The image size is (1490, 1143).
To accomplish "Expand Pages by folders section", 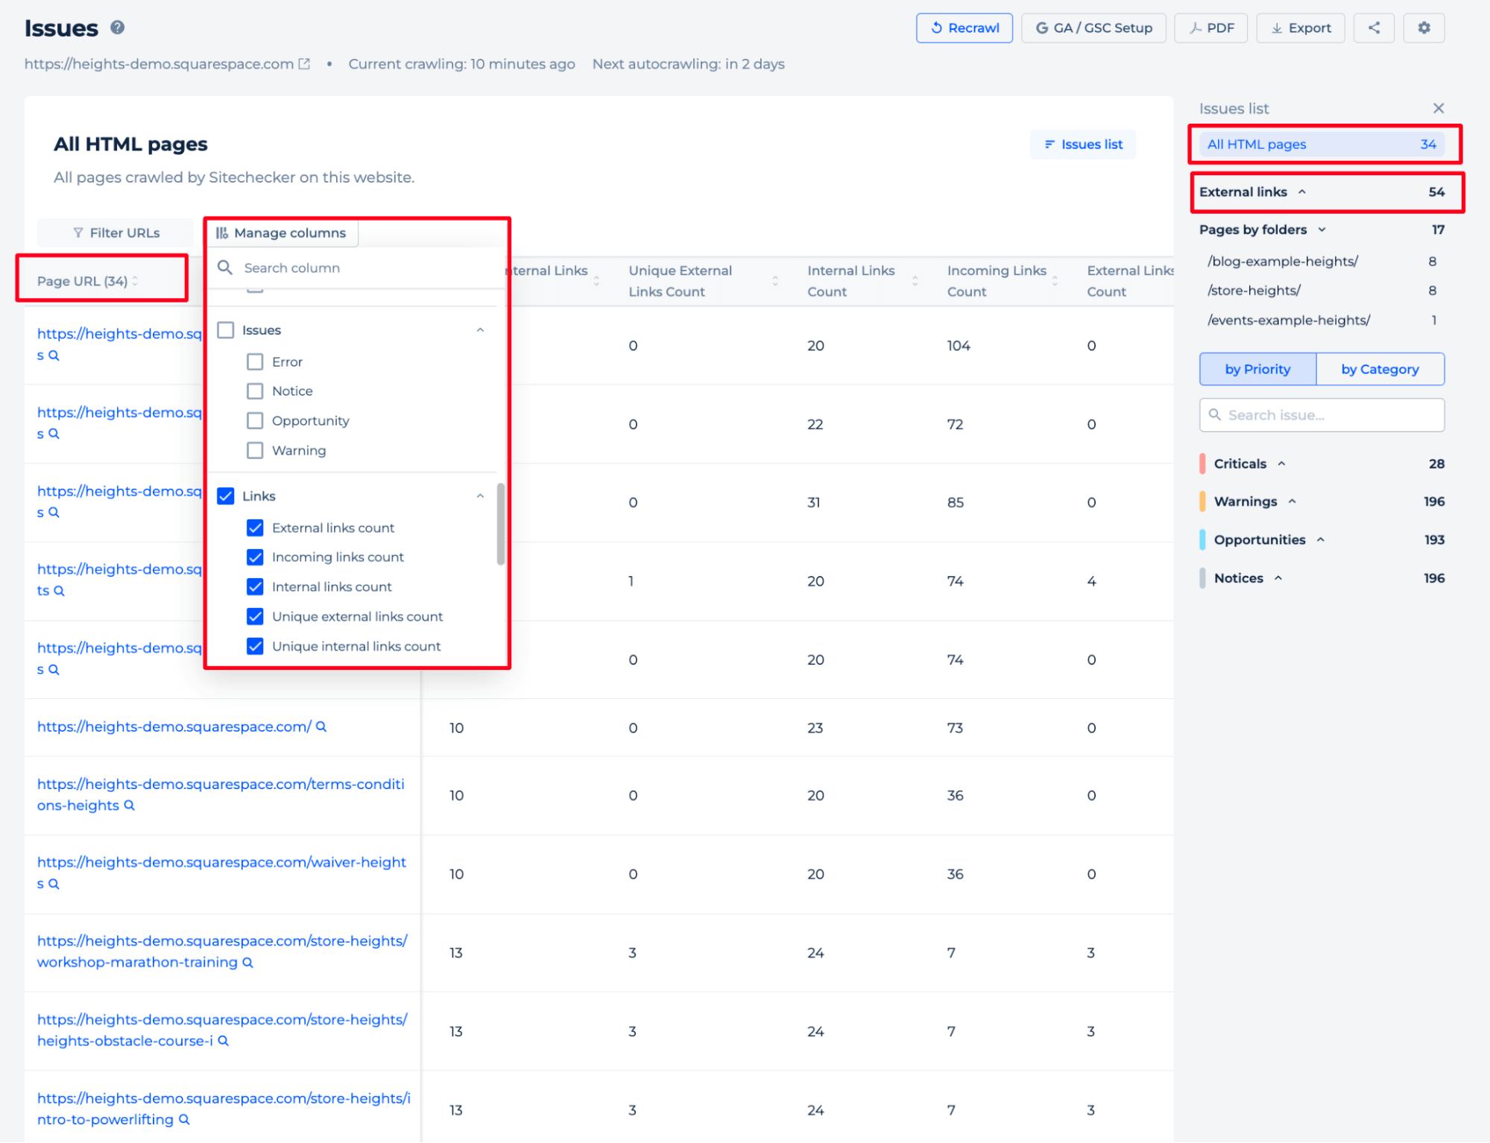I will [1322, 230].
